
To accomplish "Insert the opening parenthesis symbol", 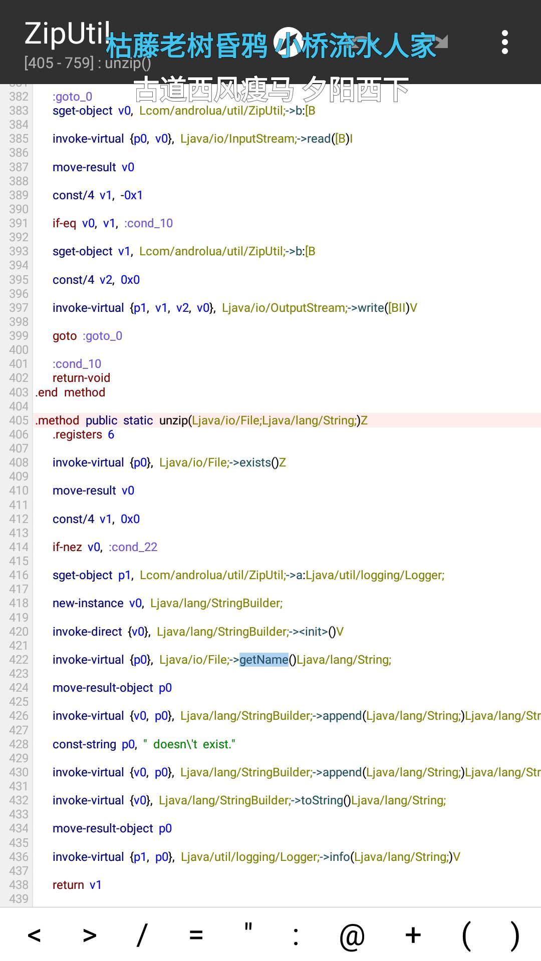I will coord(466,935).
